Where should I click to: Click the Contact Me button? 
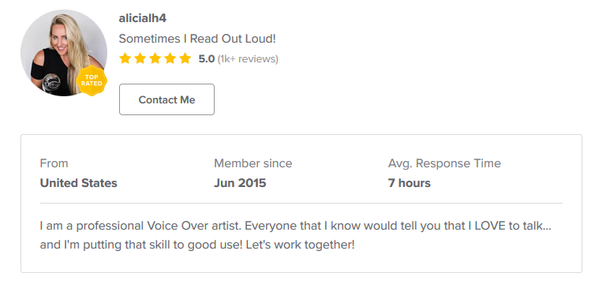pos(167,99)
